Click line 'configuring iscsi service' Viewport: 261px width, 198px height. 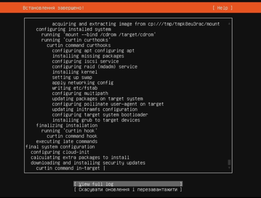coord(85,61)
